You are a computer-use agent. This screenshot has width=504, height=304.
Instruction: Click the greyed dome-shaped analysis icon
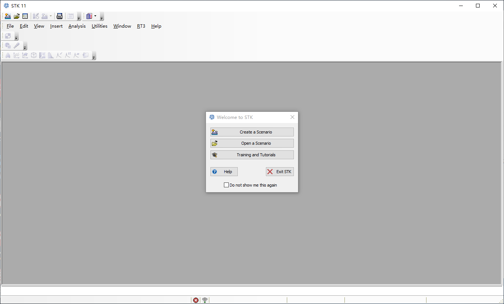pos(8,55)
